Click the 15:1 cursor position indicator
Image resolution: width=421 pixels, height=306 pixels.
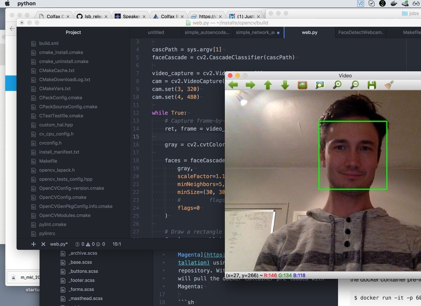(x=117, y=244)
